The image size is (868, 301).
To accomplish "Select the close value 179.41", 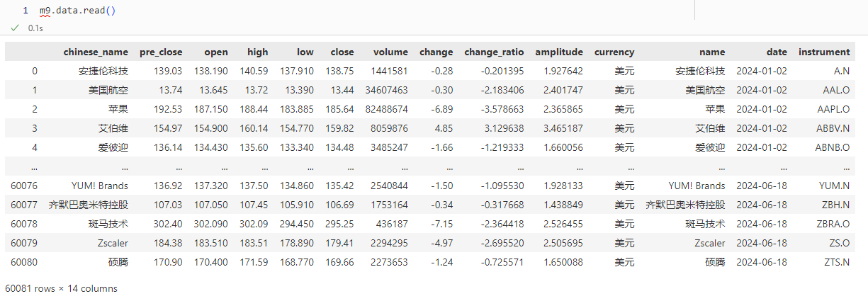I will point(342,243).
